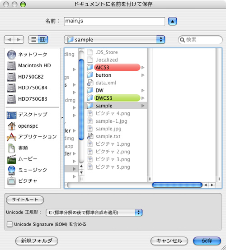This screenshot has height=250, width=226.
Task: Click the sample-1.jpg image file icon
Action: [90, 121]
